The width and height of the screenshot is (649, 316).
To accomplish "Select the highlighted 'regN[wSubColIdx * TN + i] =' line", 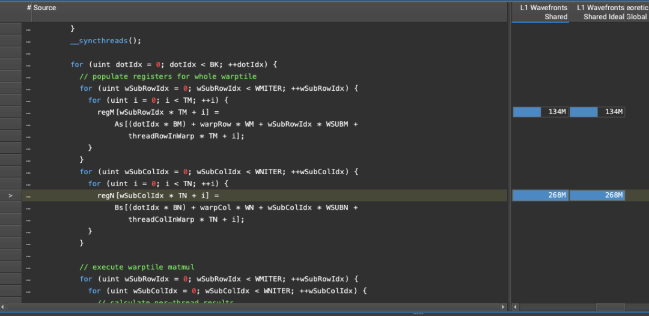I will pos(157,196).
